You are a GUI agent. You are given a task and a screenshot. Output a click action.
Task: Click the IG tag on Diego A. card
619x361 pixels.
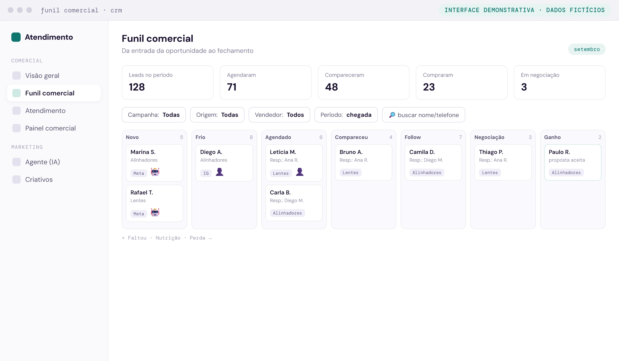[206, 173]
